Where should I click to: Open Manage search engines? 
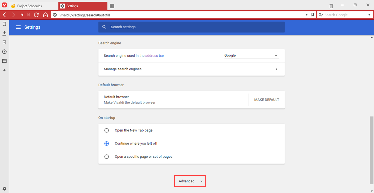(191, 69)
